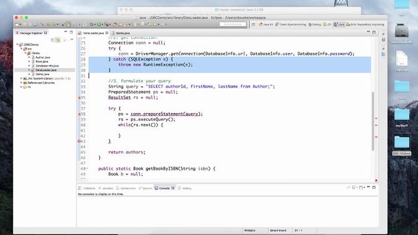This screenshot has height=235, width=418.
Task: Click the Debug bug icon in toolbar
Action: 91,24
